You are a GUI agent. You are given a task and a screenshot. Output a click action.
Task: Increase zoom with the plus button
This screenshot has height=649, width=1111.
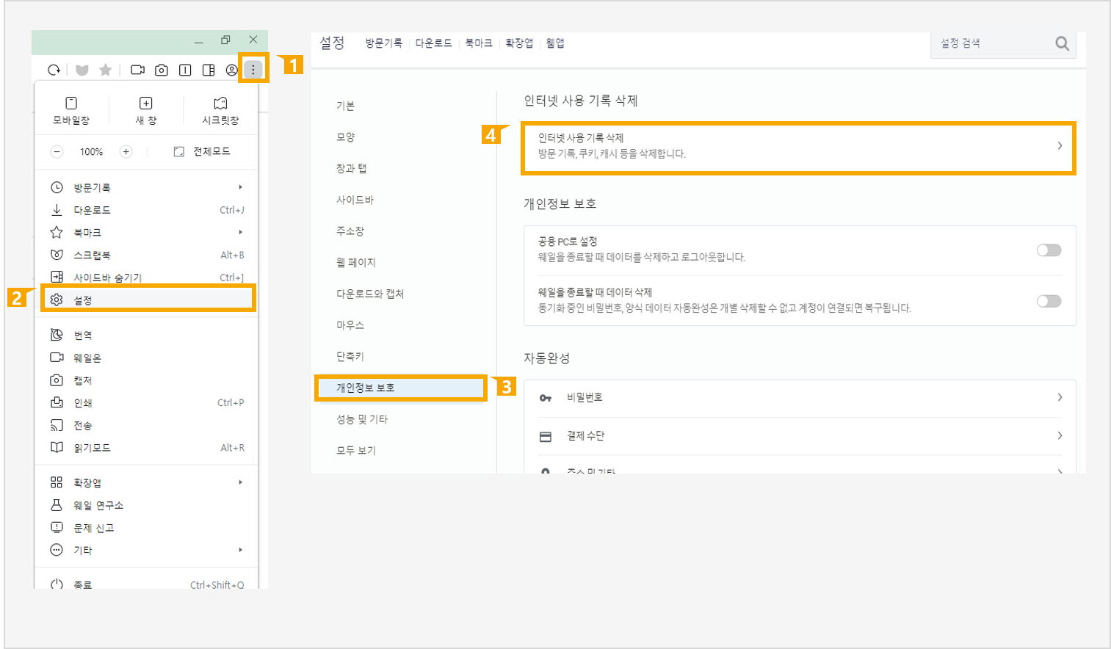coord(126,151)
